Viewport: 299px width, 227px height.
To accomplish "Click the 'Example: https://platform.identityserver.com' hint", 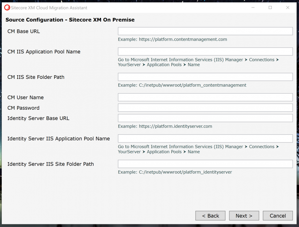I will click(165, 126).
